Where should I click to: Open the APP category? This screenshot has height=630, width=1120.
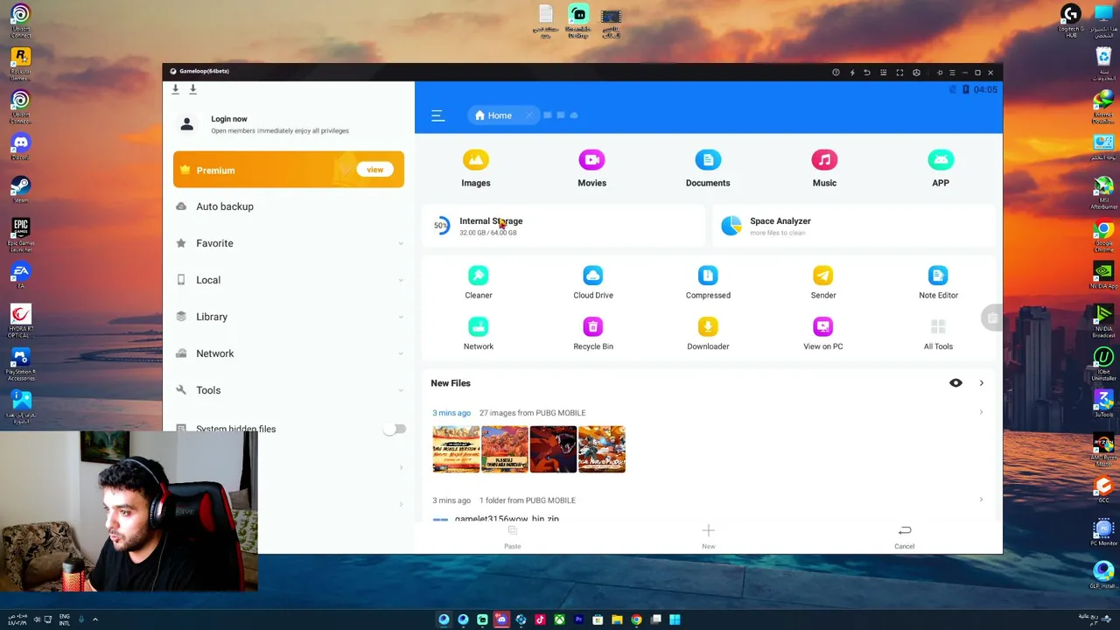(x=941, y=168)
